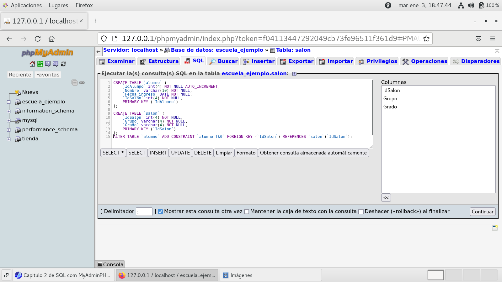Check 'Deshacer (rollback) al finalizar' option
This screenshot has width=502, height=282.
pos(361,211)
